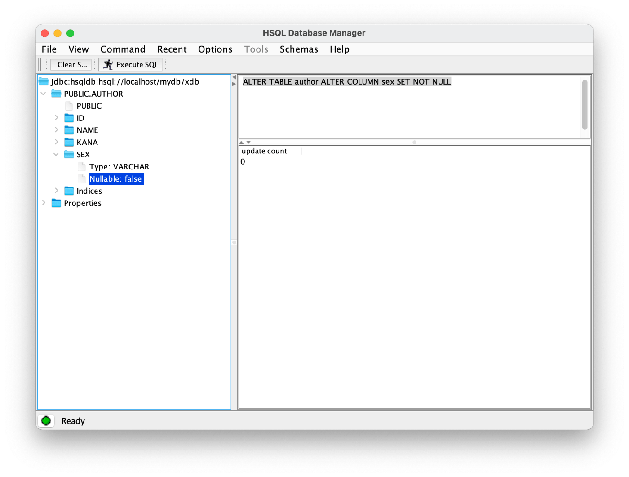Click the Execute SQL button label
629x477 pixels.
[x=137, y=64]
